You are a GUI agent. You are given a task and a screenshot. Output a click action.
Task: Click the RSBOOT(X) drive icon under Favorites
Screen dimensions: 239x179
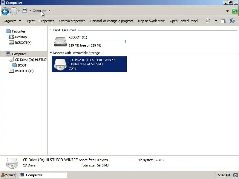tap(11, 42)
